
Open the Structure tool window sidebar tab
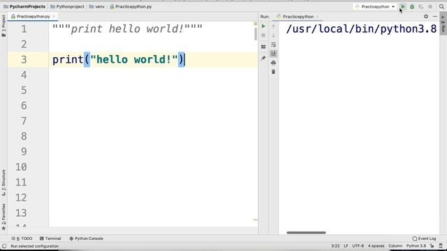pyautogui.click(x=3, y=183)
